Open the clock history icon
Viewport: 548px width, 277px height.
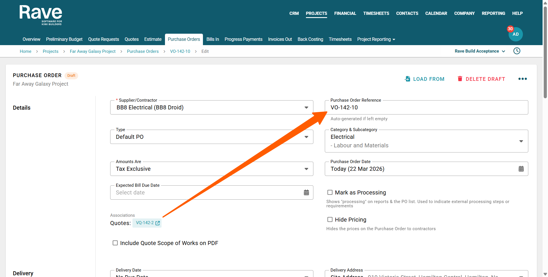point(517,51)
